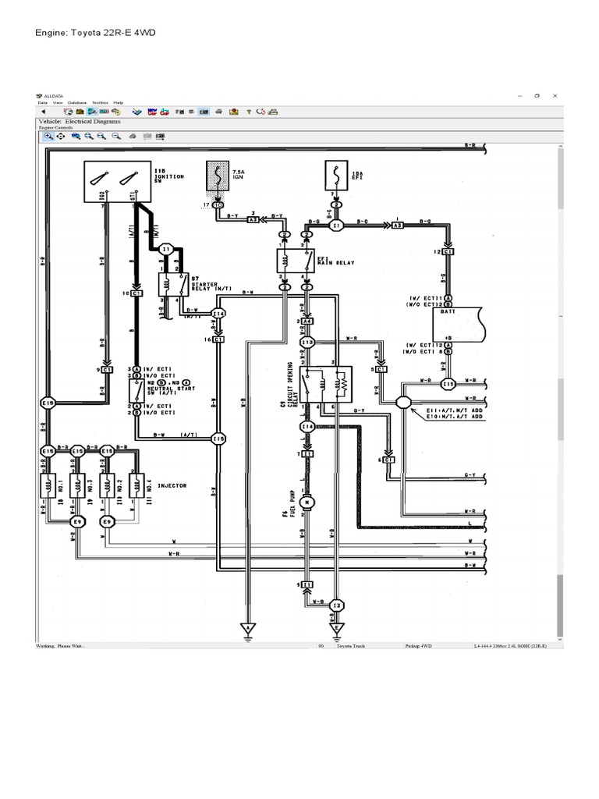Click the teal-and-red card toolbar icon
Image resolution: width=599 pixels, height=799 pixels.
pos(104,112)
